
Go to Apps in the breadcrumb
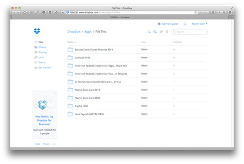pyautogui.click(x=88, y=32)
